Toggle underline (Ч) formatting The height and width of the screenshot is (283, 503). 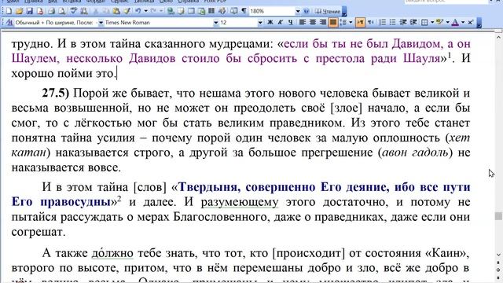pyautogui.click(x=291, y=23)
